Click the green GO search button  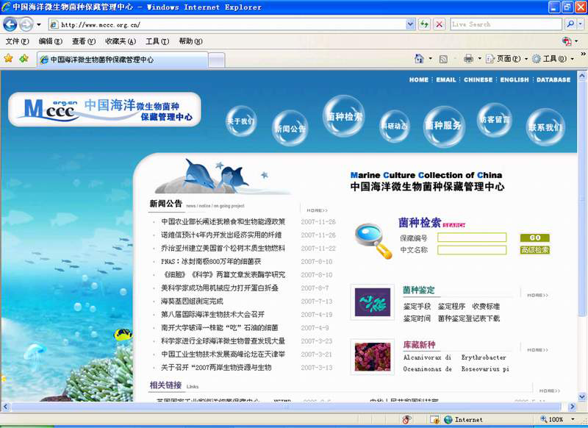[x=535, y=238]
